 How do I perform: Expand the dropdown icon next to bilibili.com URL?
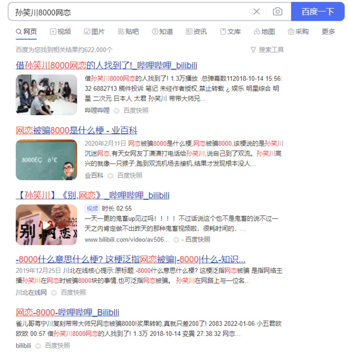click(177, 240)
